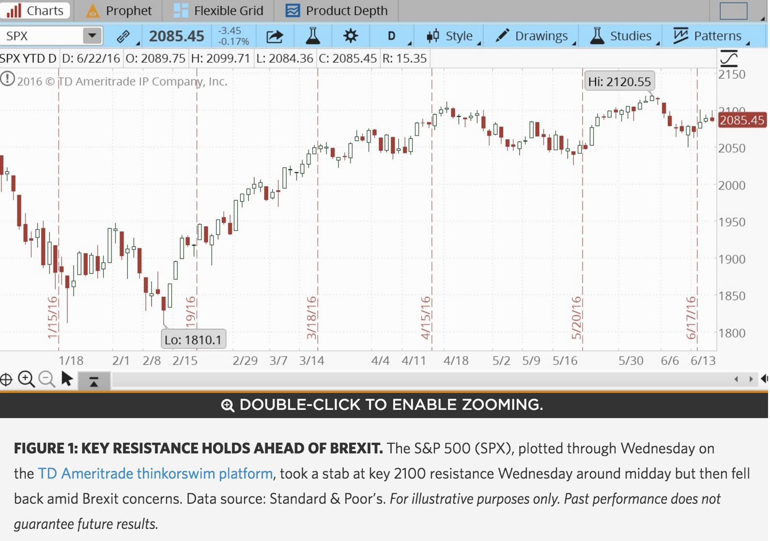770x541 pixels.
Task: Click the Patterns chart icon
Action: pos(681,35)
